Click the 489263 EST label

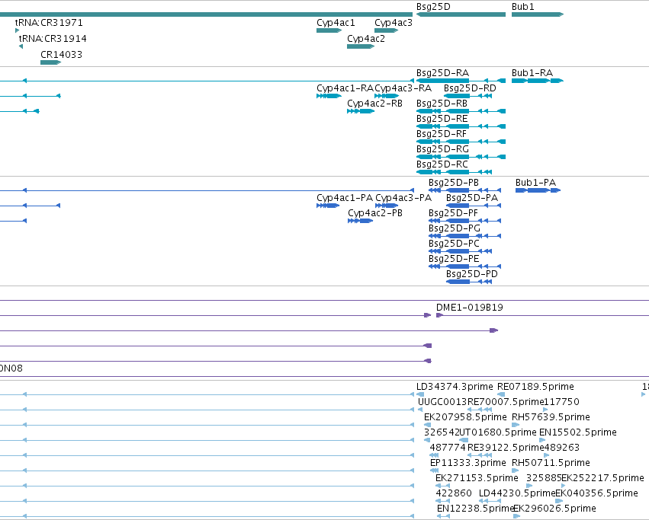click(x=561, y=447)
